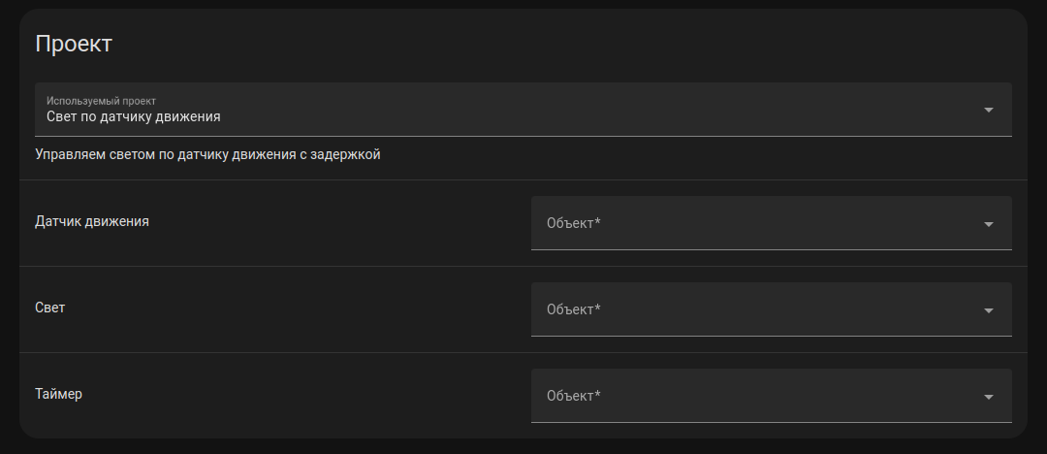
Task: Click the caret icon in the Датчик движения row
Action: tap(989, 224)
